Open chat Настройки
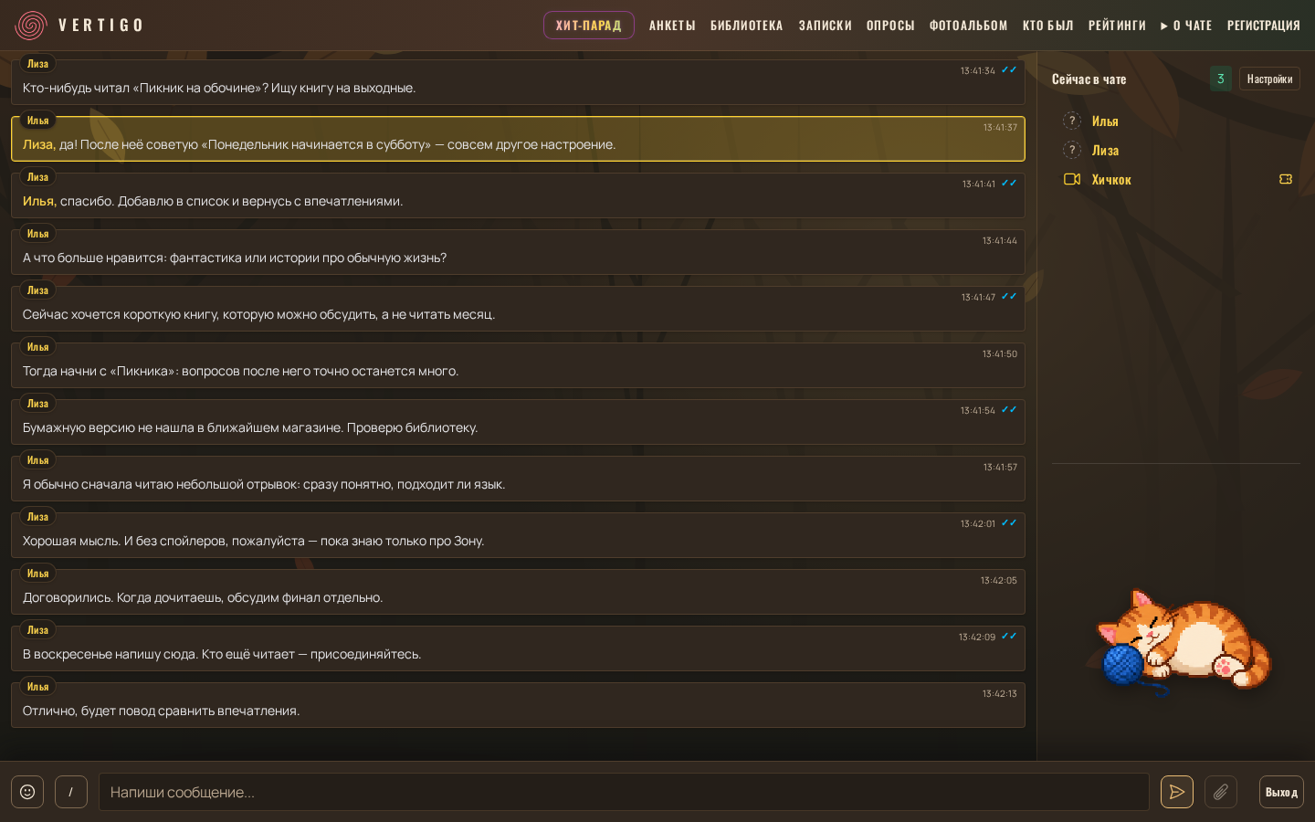The height and width of the screenshot is (822, 1315). (x=1269, y=79)
